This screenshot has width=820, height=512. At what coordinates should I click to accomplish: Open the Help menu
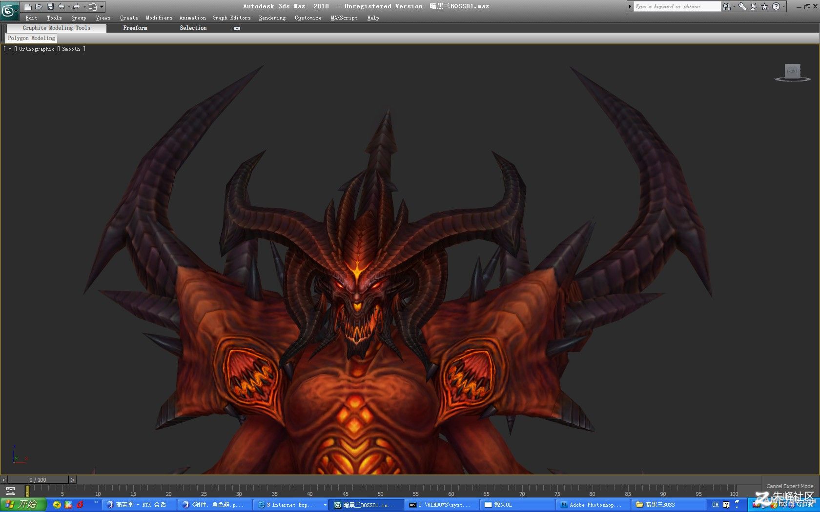click(373, 18)
